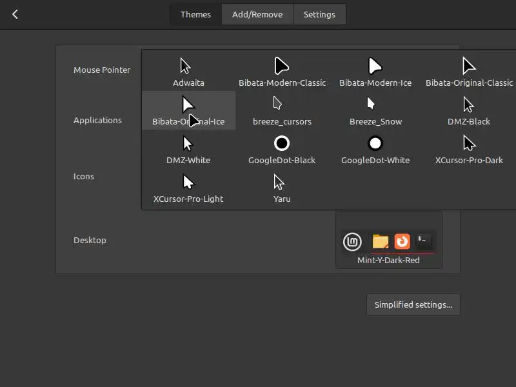Screen dimensions: 516x387
Task: Select the GoogleDot-White cursor
Action: 375,149
